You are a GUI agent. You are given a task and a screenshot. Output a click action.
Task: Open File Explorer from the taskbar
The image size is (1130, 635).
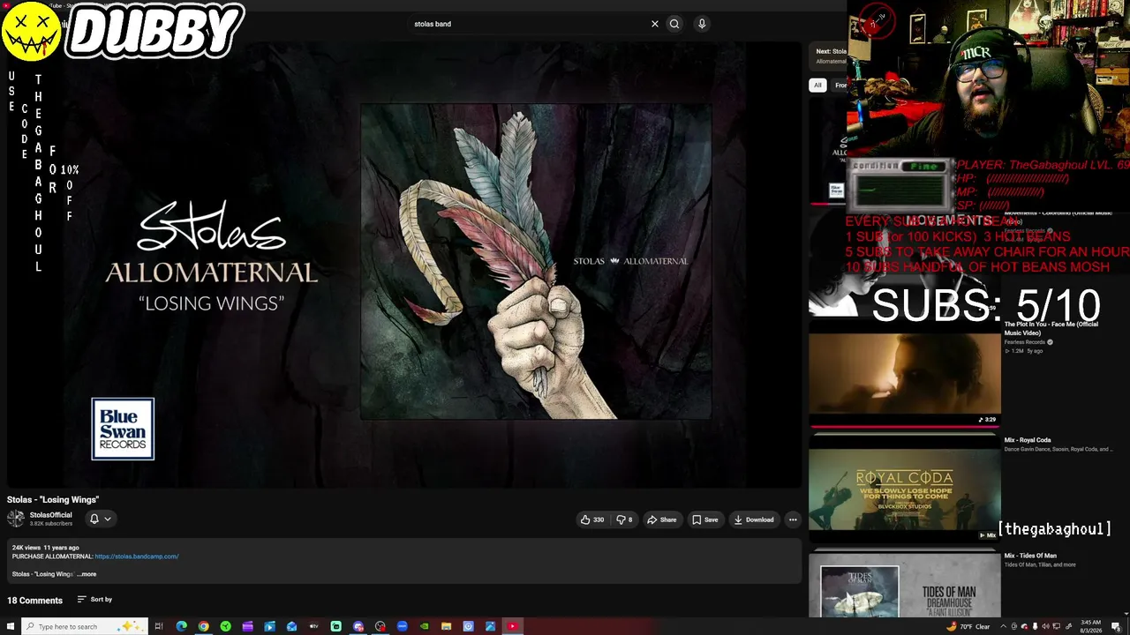[x=446, y=626]
